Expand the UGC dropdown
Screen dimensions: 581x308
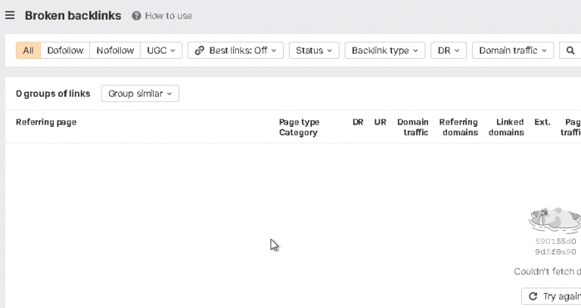161,51
